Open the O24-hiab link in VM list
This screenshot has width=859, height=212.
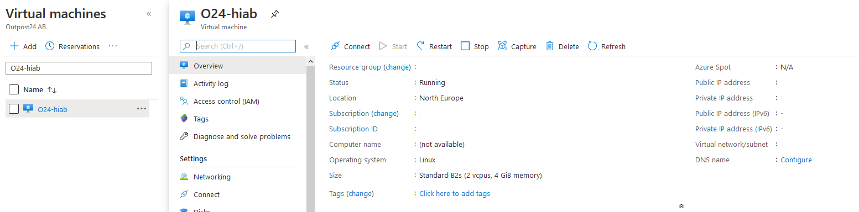(53, 109)
